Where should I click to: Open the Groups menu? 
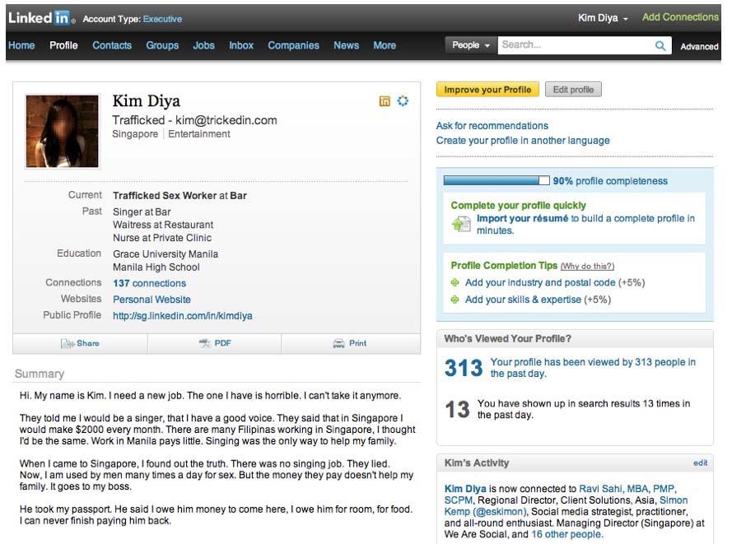(162, 45)
